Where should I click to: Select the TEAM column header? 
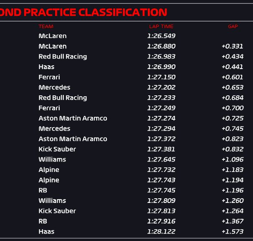(x=46, y=26)
